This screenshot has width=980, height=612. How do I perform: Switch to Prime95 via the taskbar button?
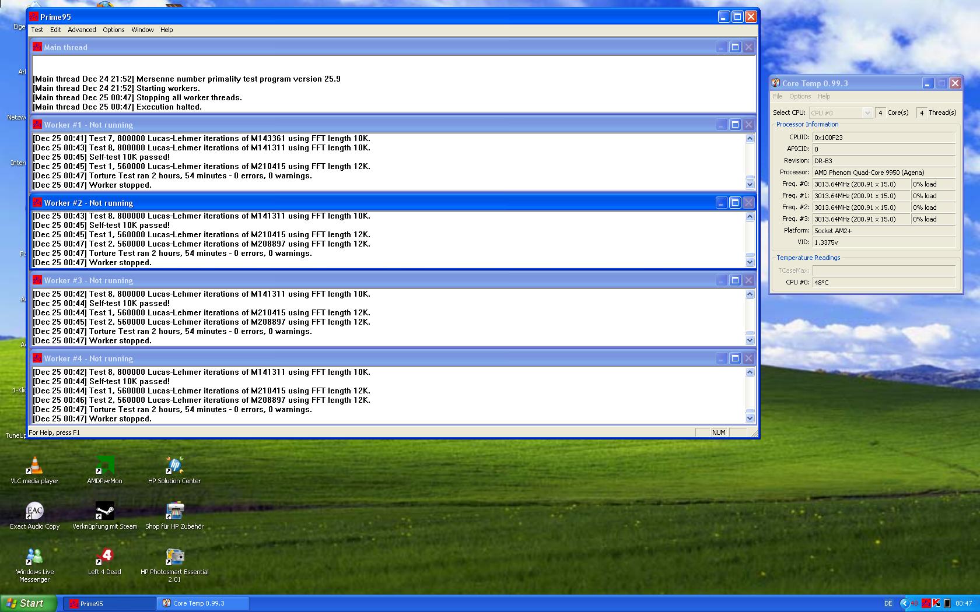109,603
